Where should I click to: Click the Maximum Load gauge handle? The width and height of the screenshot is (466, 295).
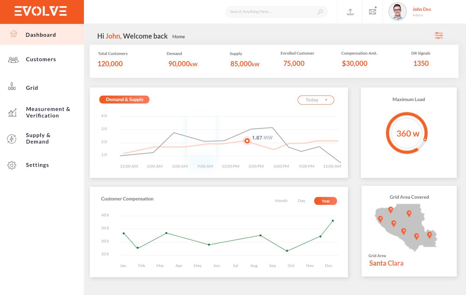pos(425,139)
